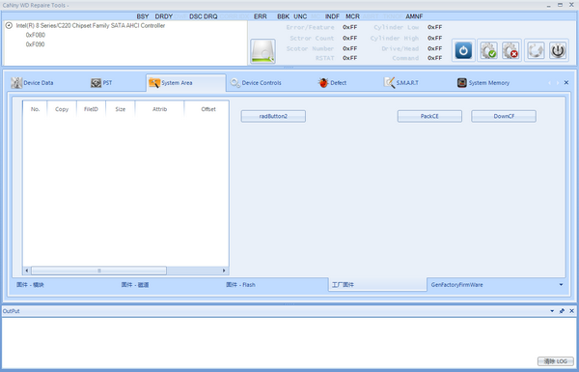Click the Command 0xFF value
Viewport: 579px width, 372px height.
(x=434, y=58)
